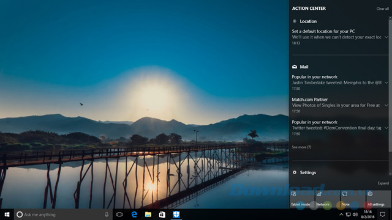This screenshot has height=220, width=392.
Task: Click the Cortana circle icon
Action: pos(20,215)
